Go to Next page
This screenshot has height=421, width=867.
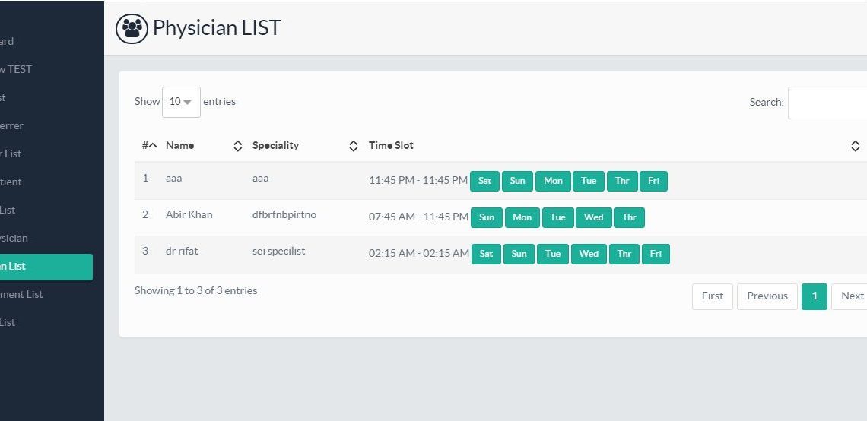pos(851,296)
